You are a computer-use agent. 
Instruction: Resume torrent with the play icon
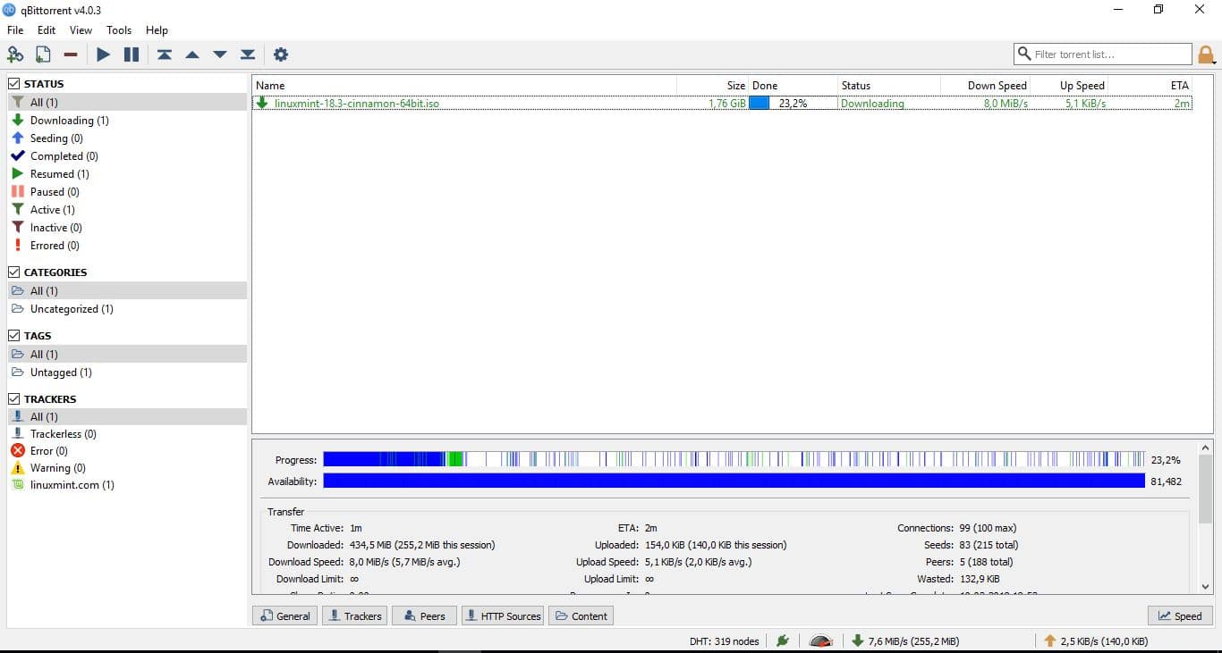pos(104,54)
